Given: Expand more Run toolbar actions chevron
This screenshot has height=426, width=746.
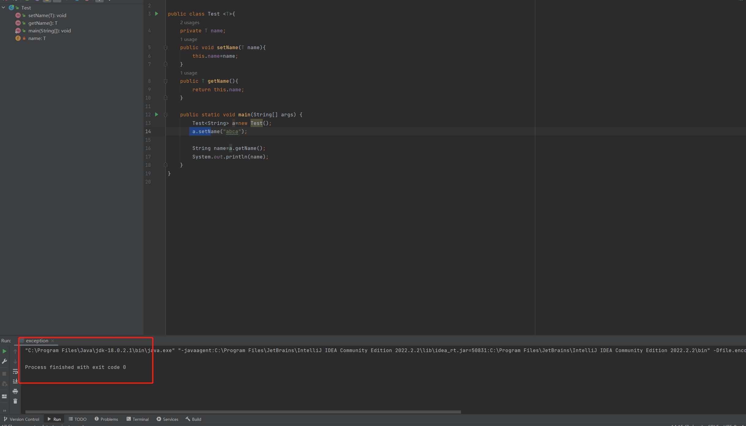Looking at the screenshot, I should click(x=4, y=411).
